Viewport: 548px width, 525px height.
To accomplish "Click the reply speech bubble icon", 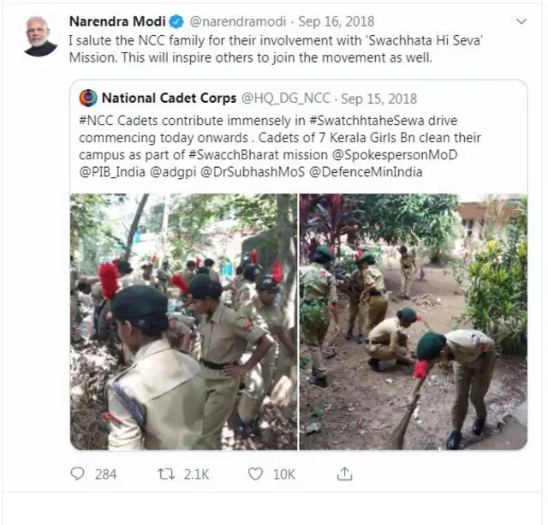I will point(78,474).
